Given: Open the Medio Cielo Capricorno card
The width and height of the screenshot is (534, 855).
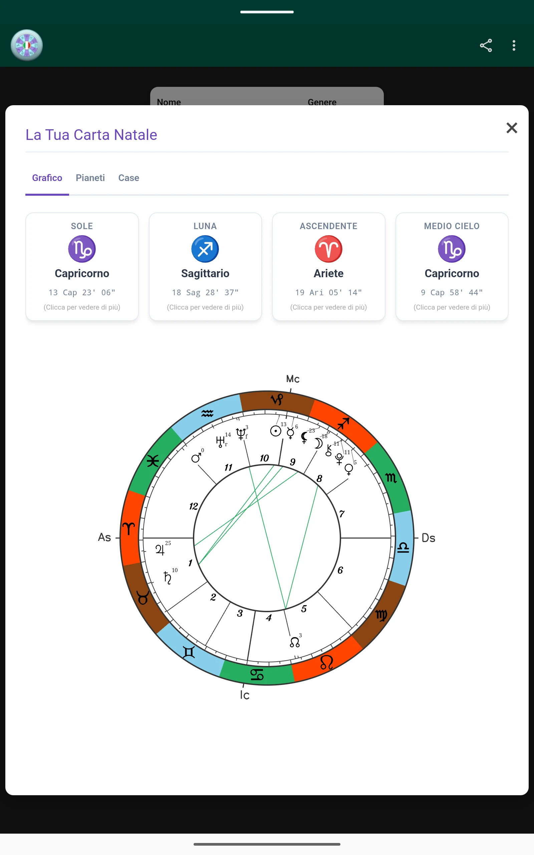Looking at the screenshot, I should pyautogui.click(x=452, y=267).
